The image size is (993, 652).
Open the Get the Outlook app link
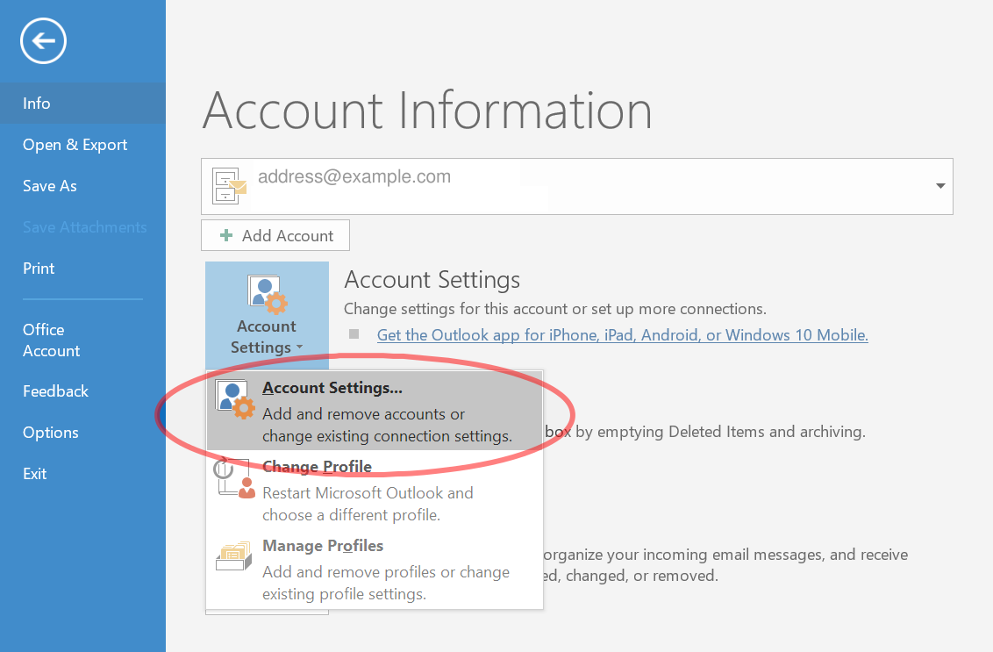(622, 334)
